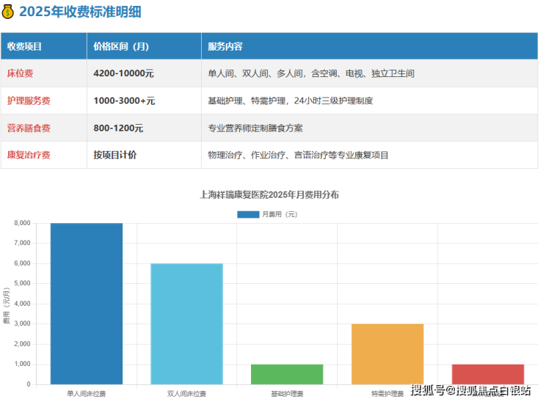
Task: Select the 康复治疗费 row label
Action: 29,155
